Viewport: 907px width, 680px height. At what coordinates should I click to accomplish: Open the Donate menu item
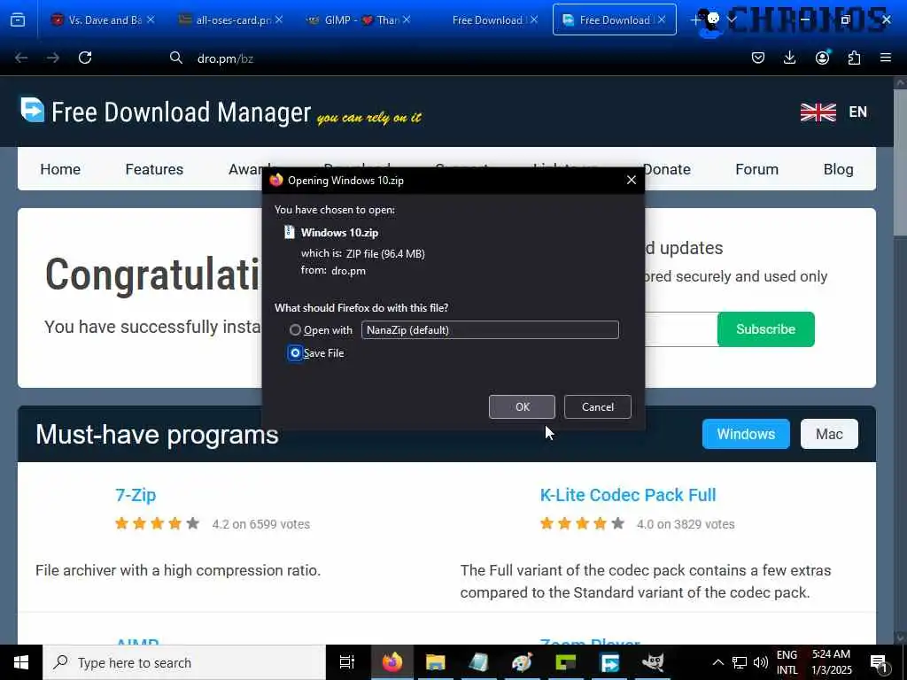(668, 169)
